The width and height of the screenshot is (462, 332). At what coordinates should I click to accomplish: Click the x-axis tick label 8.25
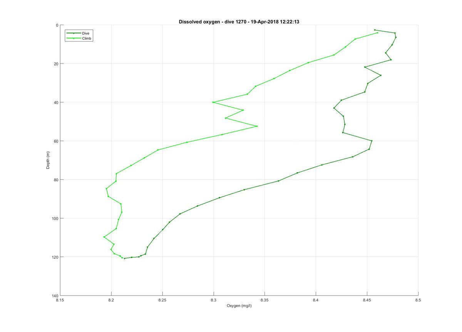coord(162,300)
